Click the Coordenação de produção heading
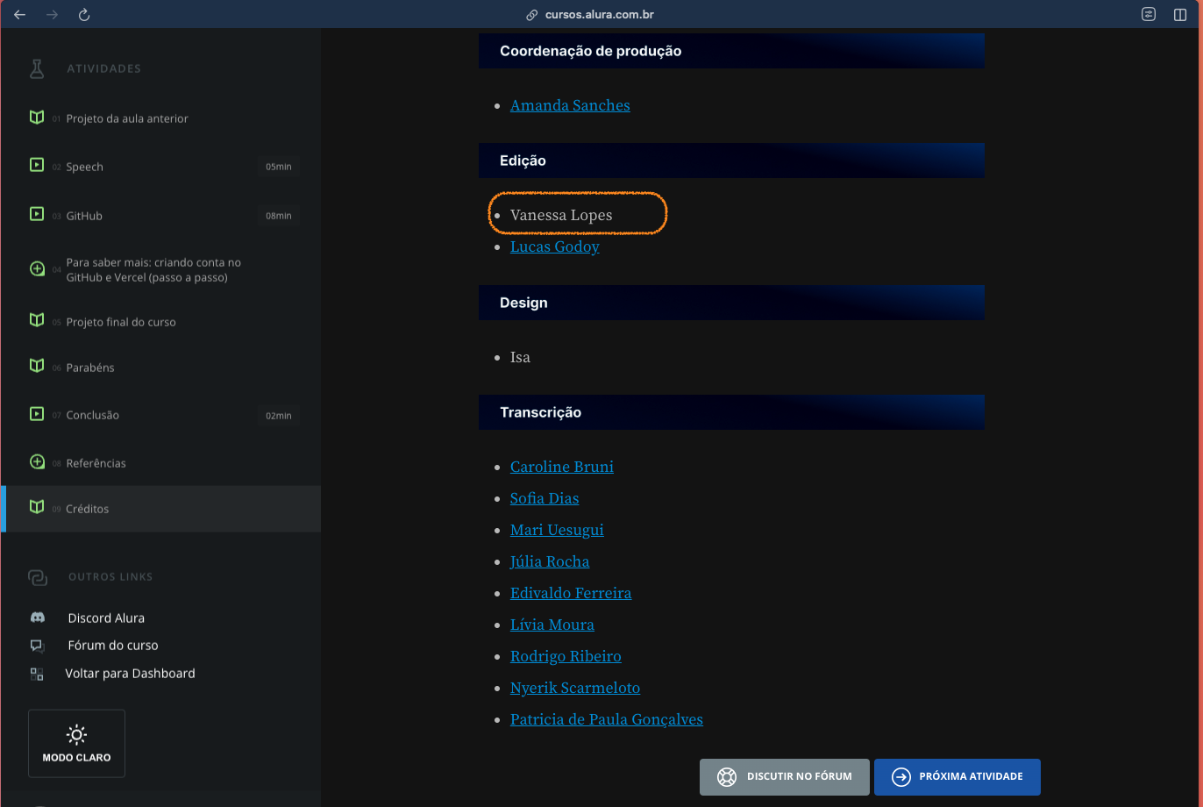Screen dimensions: 1203x807 (x=591, y=51)
